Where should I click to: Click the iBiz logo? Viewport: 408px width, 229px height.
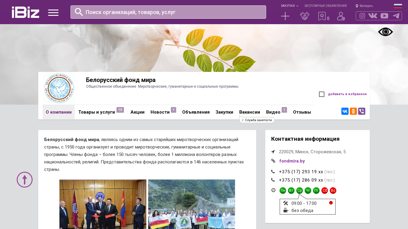click(x=25, y=12)
